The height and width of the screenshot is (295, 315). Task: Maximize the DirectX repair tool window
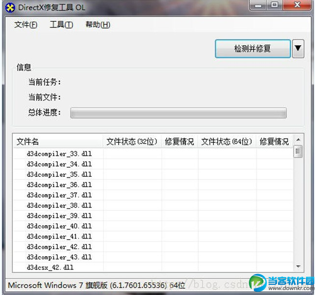tap(275, 5)
